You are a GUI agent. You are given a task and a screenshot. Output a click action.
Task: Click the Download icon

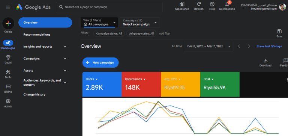tap(265, 60)
